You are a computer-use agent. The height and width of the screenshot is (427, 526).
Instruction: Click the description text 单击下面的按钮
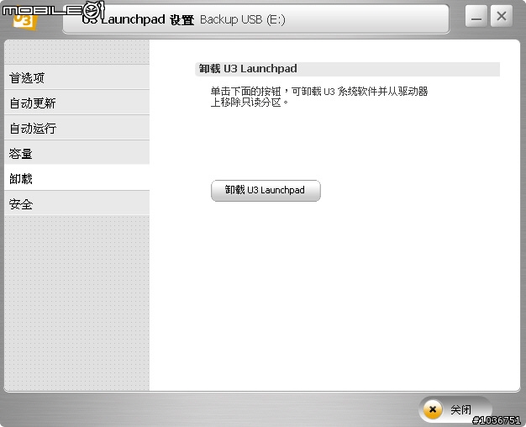click(x=319, y=97)
